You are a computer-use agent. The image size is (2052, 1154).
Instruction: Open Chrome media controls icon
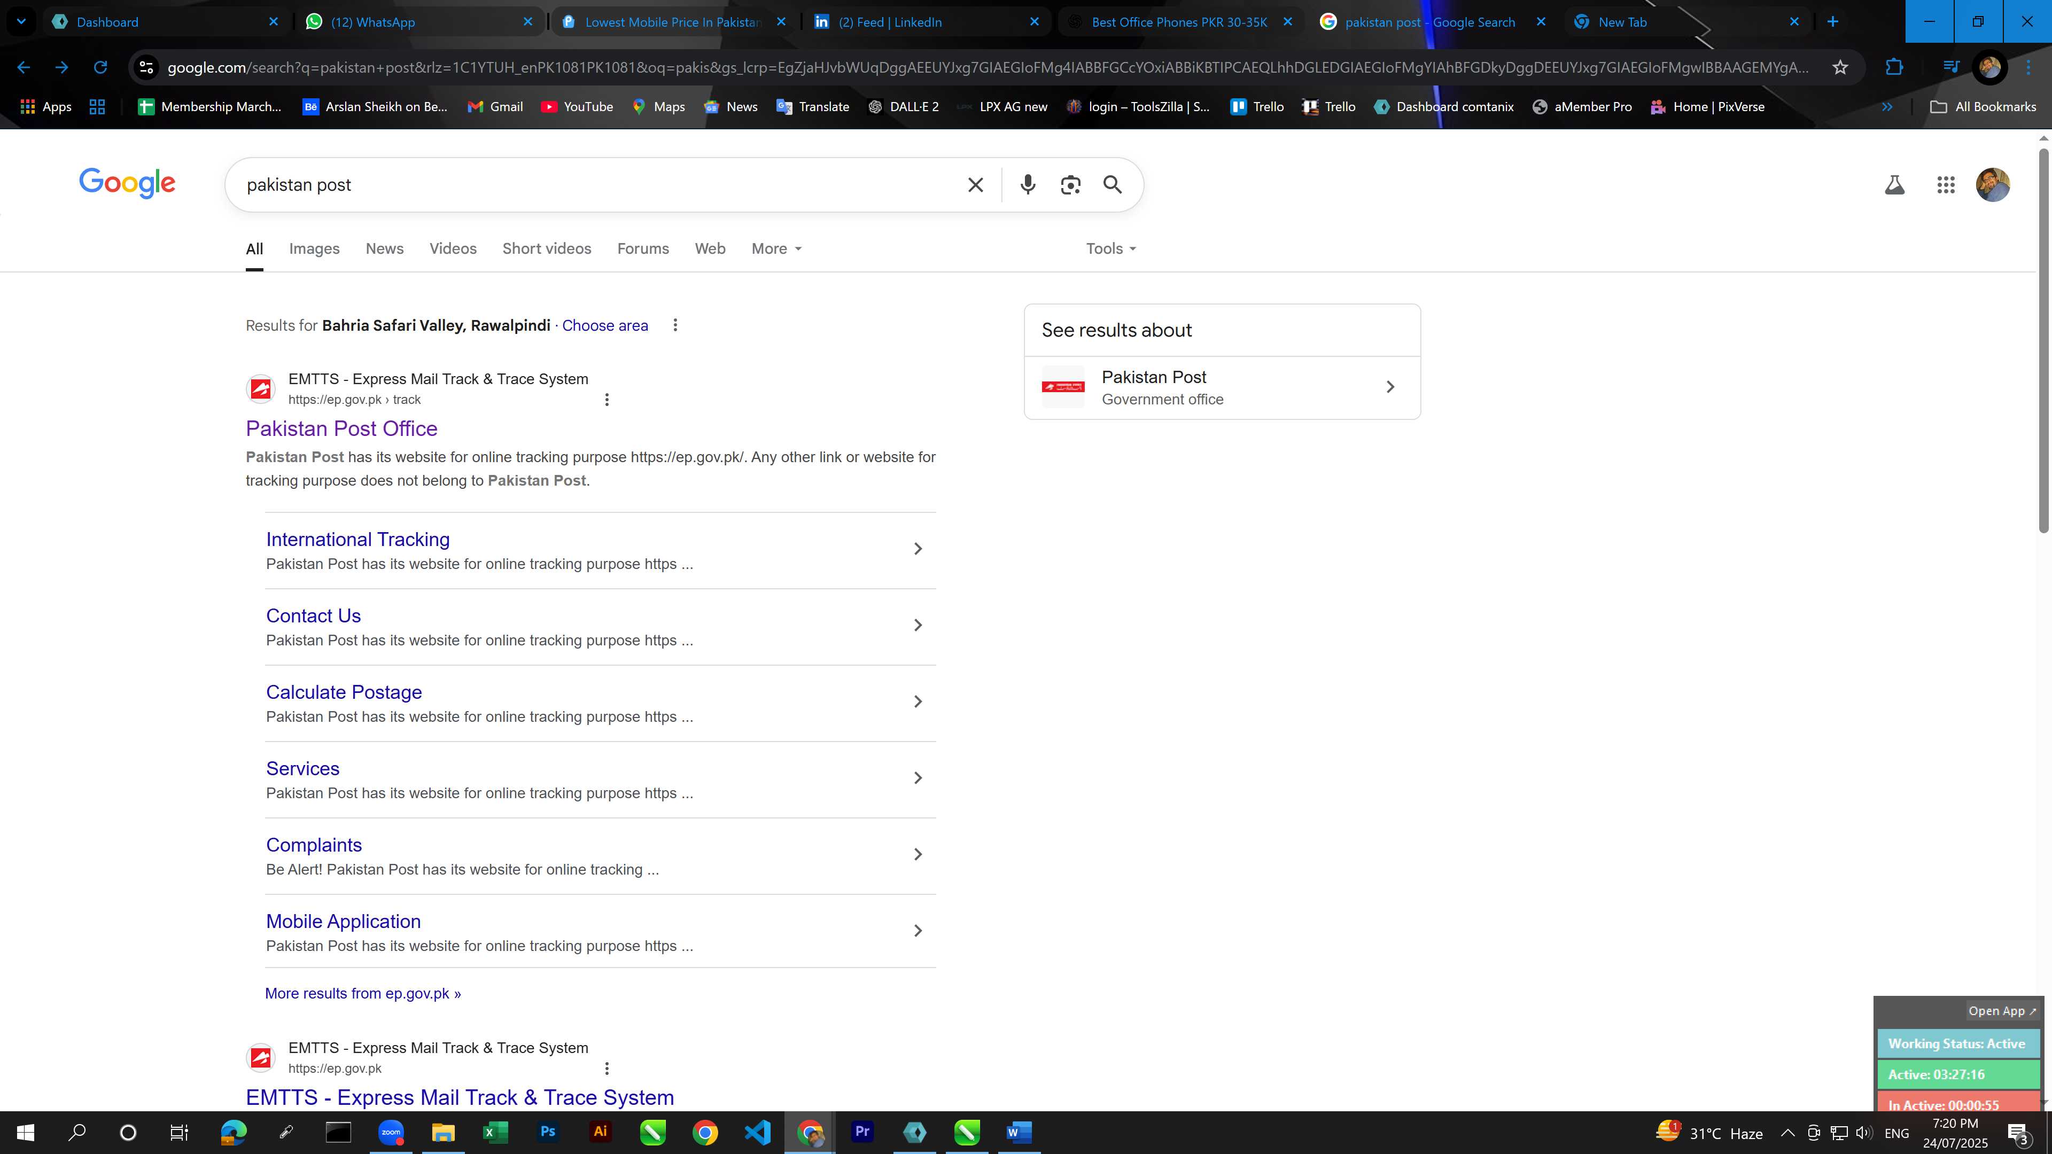[1951, 67]
